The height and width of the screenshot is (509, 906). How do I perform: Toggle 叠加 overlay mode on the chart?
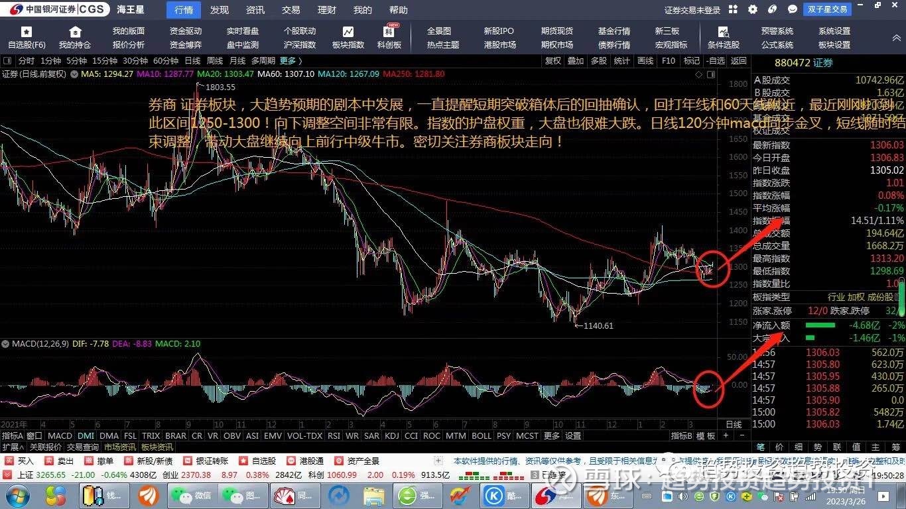pos(574,60)
